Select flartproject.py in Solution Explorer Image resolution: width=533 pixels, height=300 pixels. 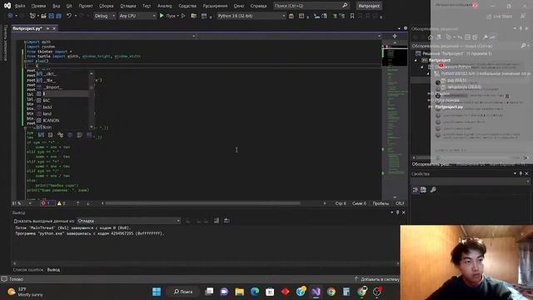[x=449, y=107]
